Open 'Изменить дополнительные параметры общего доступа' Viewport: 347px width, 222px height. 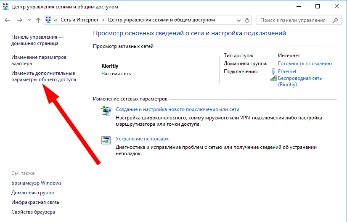44,76
